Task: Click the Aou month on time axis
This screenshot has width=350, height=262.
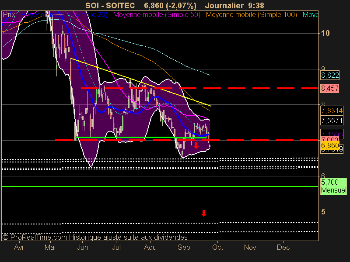Action: (150, 247)
